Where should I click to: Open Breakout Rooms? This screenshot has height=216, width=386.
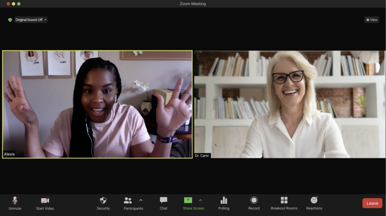coord(284,201)
